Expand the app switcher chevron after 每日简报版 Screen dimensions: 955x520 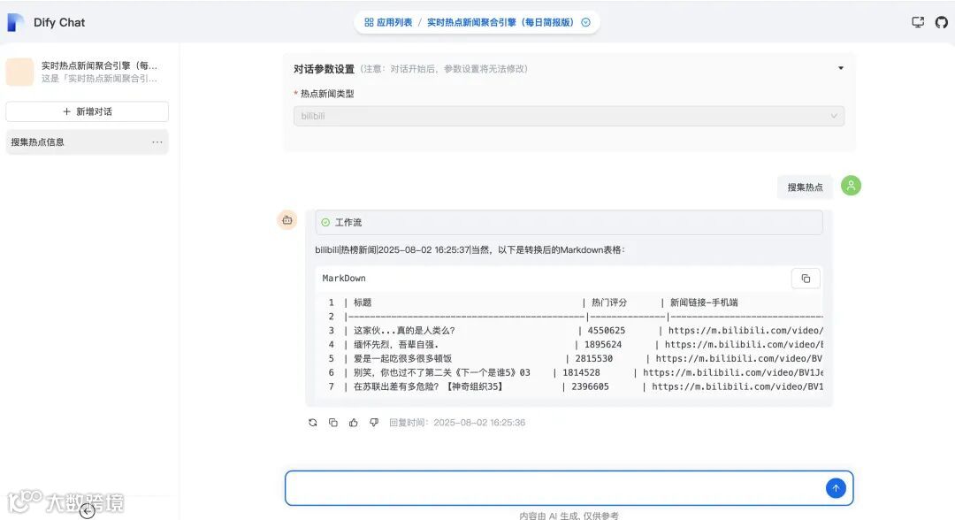[x=586, y=22]
